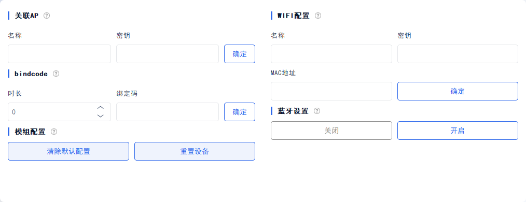526x202 pixels.
Task: Confirm WIFI配置 with wide 确定 button
Action: tap(458, 91)
